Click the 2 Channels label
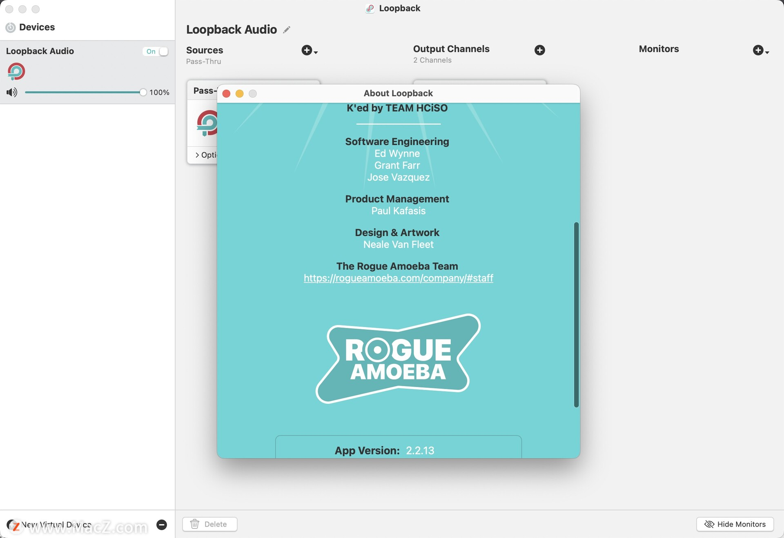The width and height of the screenshot is (784, 538). [432, 60]
